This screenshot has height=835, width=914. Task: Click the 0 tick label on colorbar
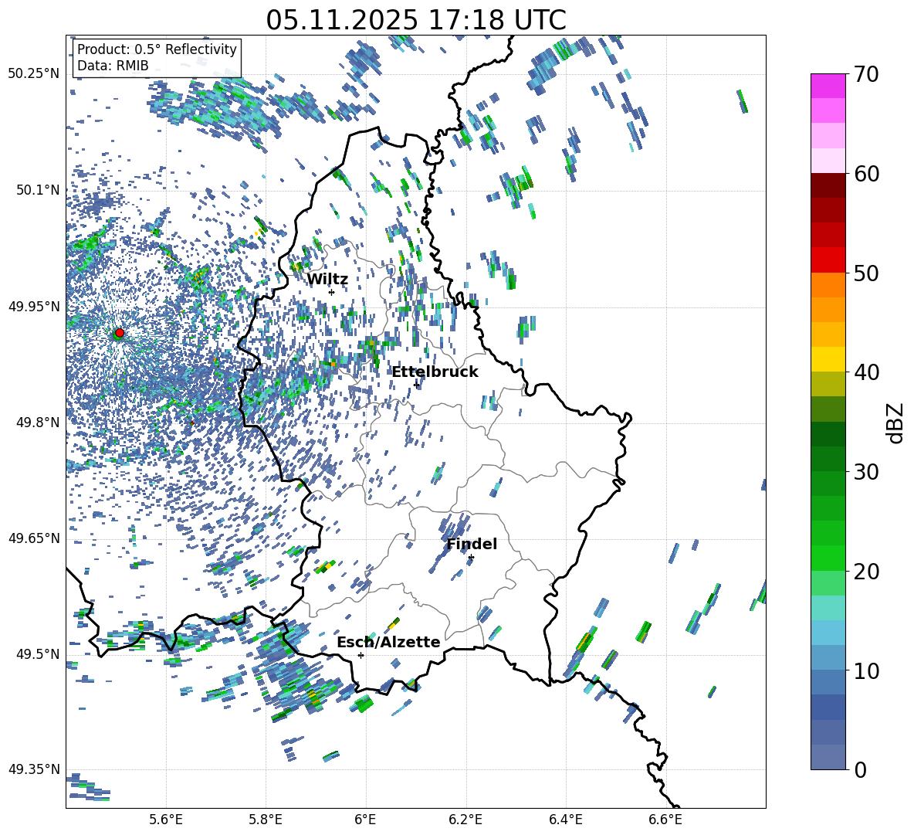[862, 769]
